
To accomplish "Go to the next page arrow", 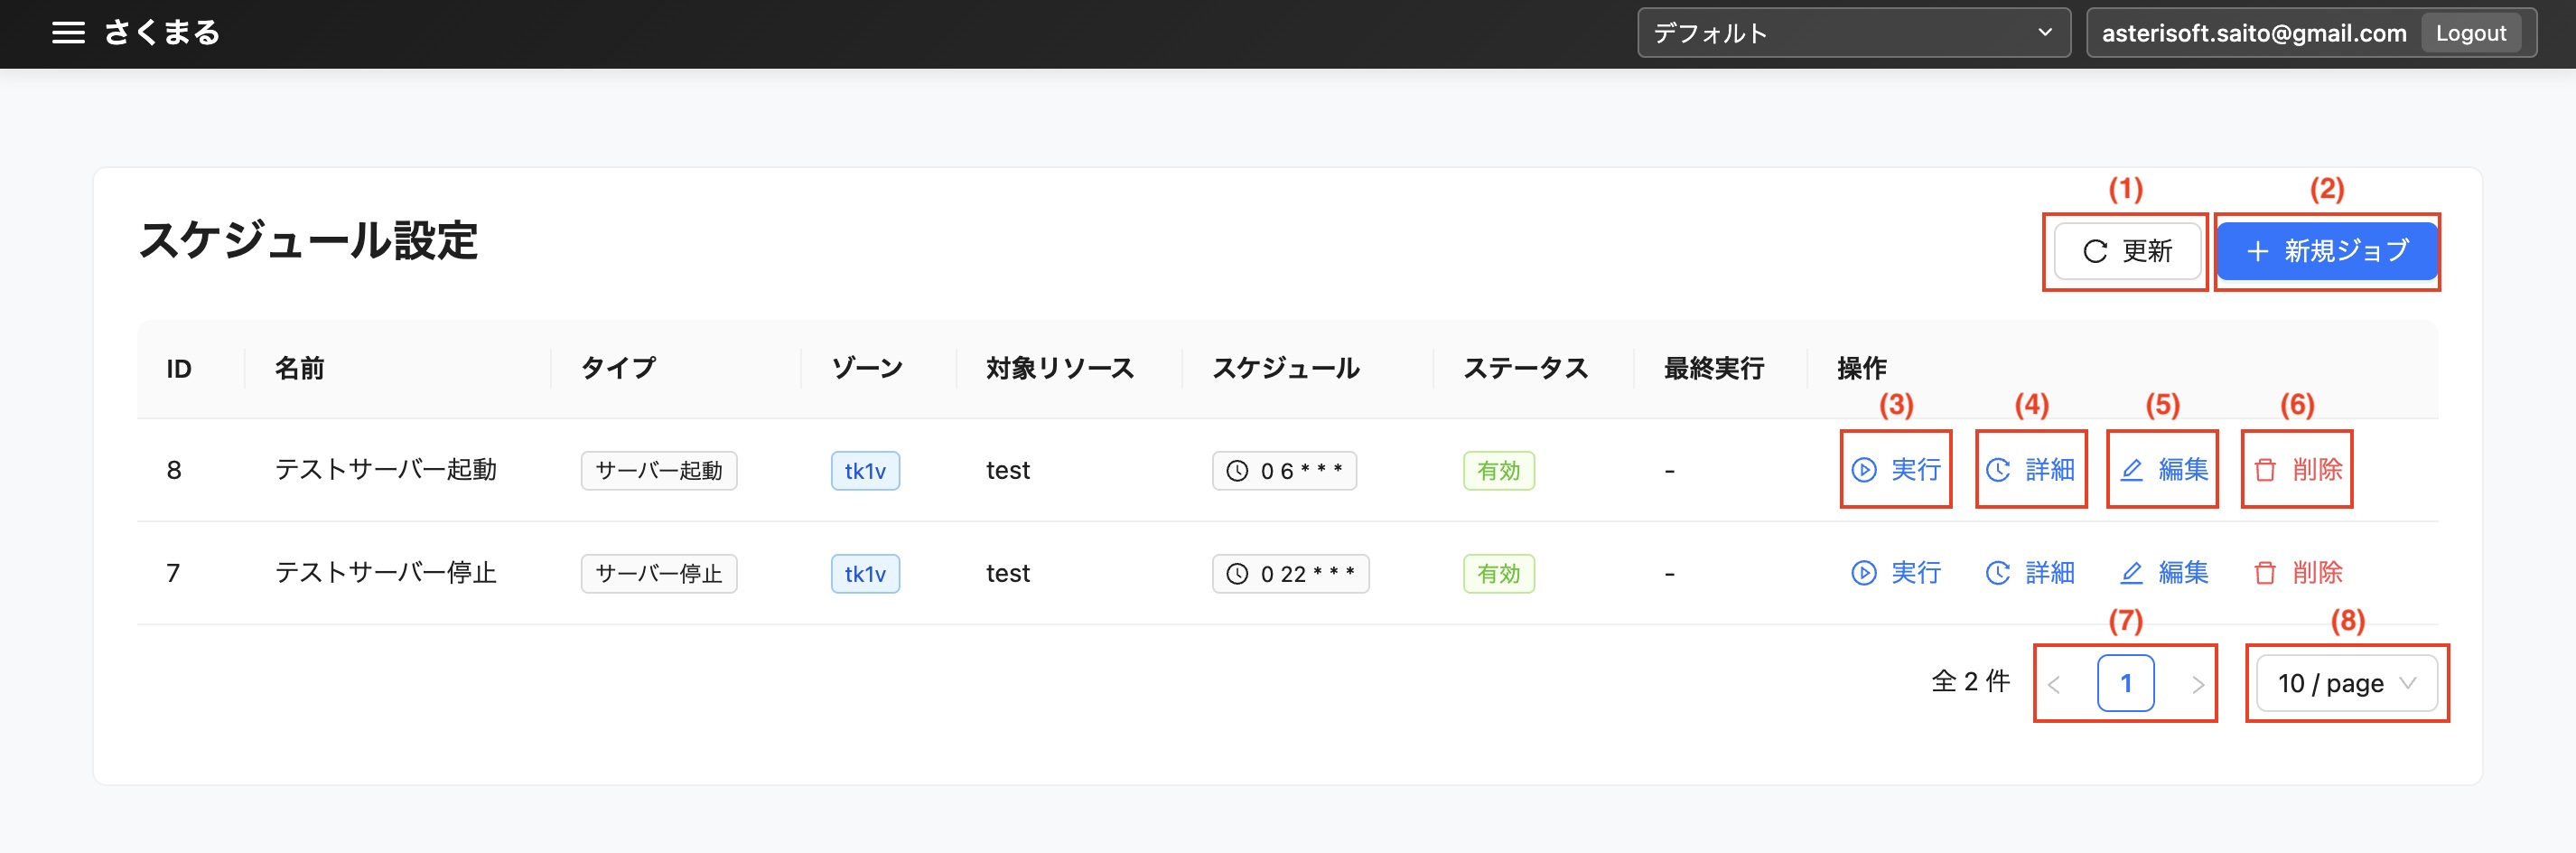I will coord(2198,684).
